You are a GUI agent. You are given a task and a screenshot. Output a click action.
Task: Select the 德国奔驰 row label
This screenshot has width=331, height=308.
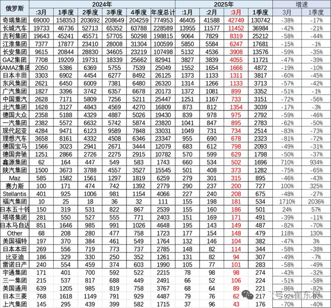coord(15,154)
